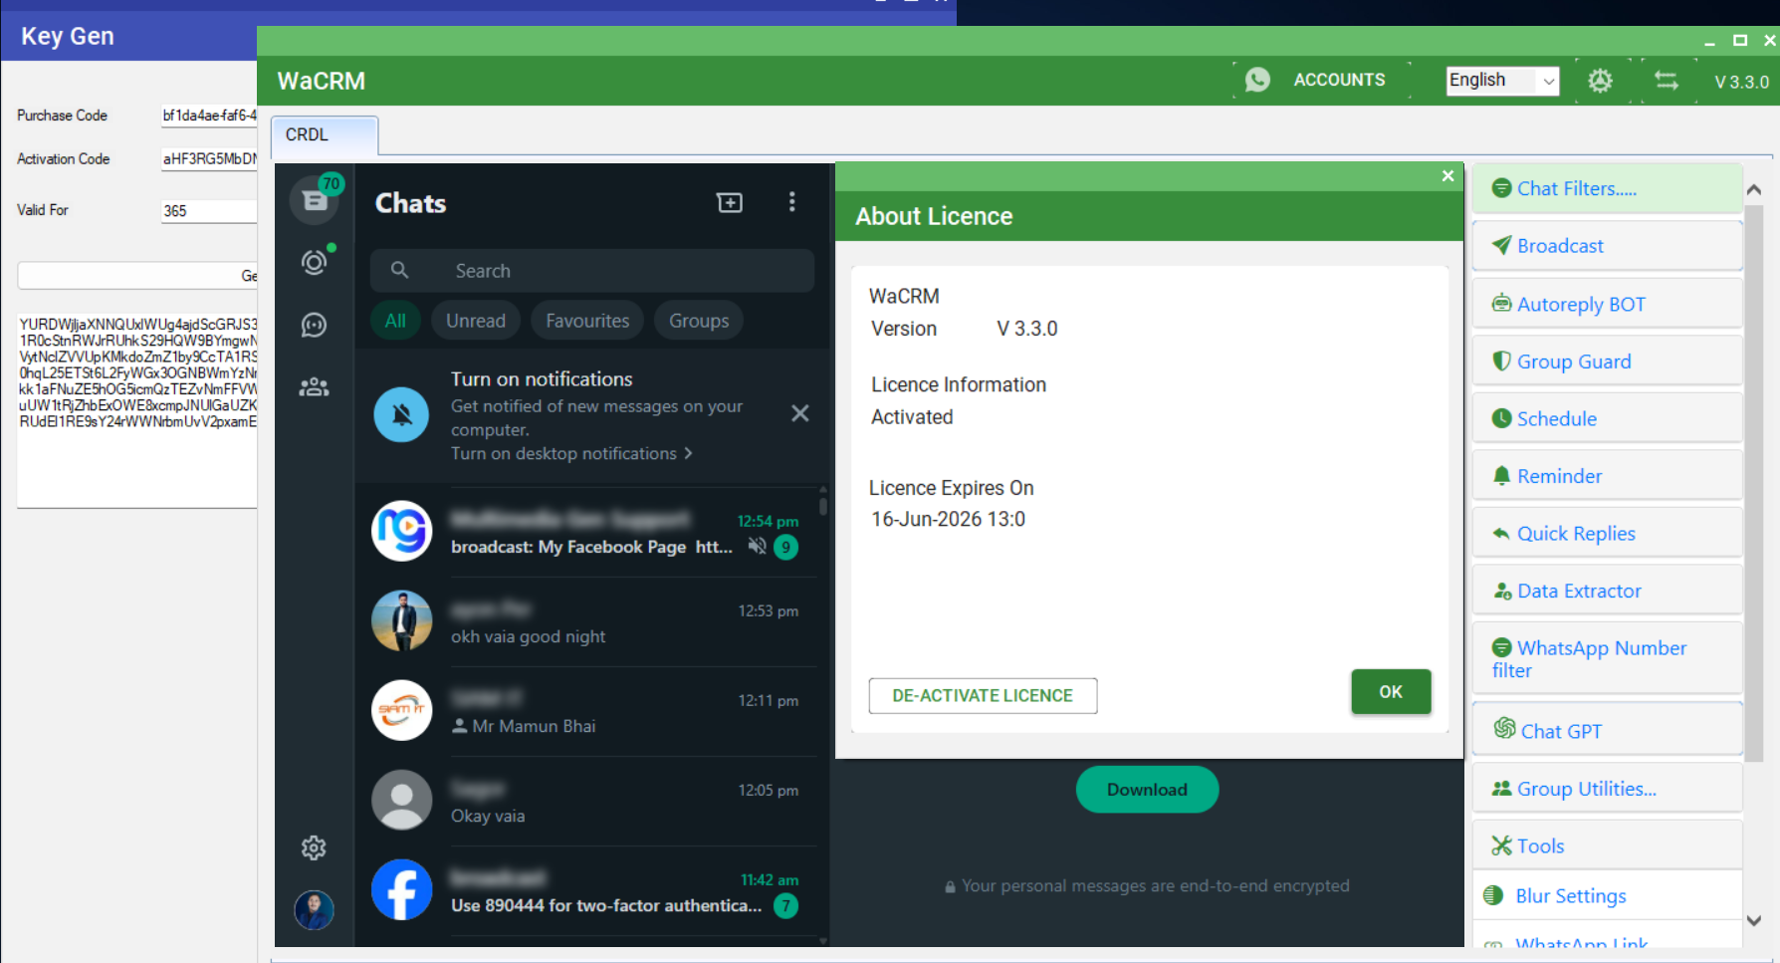This screenshot has width=1780, height=963.
Task: Open Facebook two-factor code 890444 chat
Action: (592, 890)
